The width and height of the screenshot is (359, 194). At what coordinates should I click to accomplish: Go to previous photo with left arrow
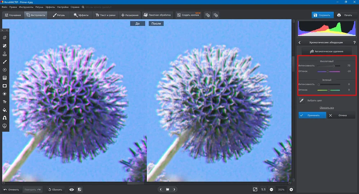pyautogui.click(x=161, y=189)
